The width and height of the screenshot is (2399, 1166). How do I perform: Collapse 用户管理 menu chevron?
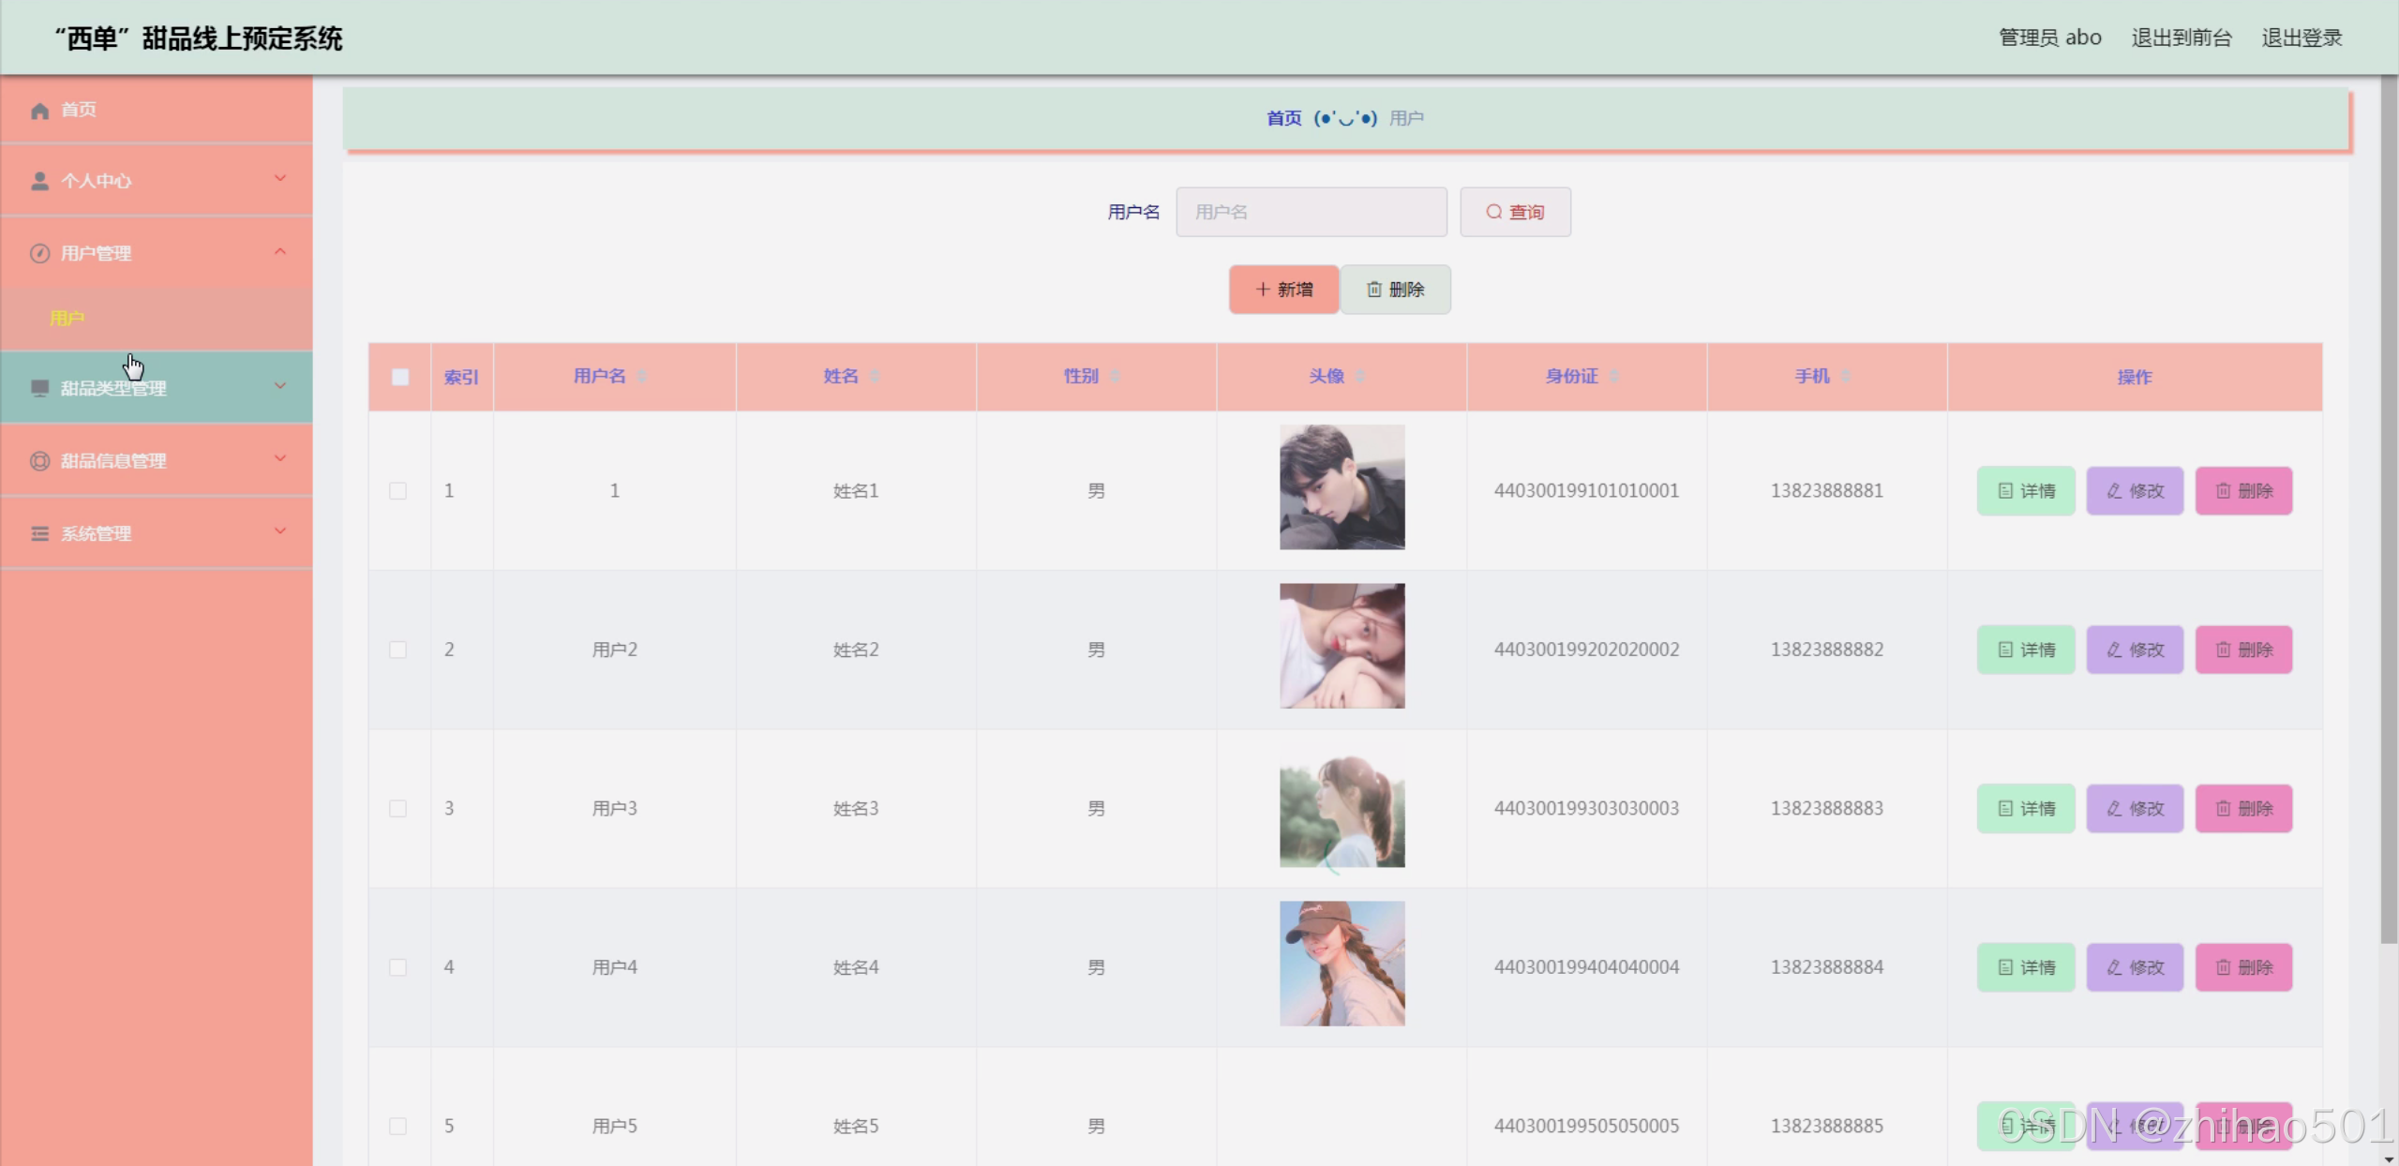(279, 251)
